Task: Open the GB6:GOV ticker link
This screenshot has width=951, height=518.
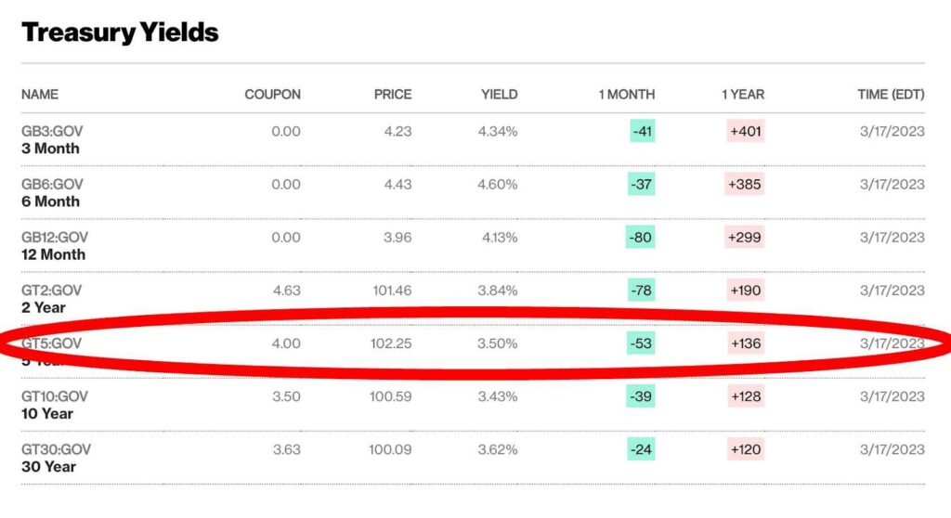Action: [x=52, y=185]
